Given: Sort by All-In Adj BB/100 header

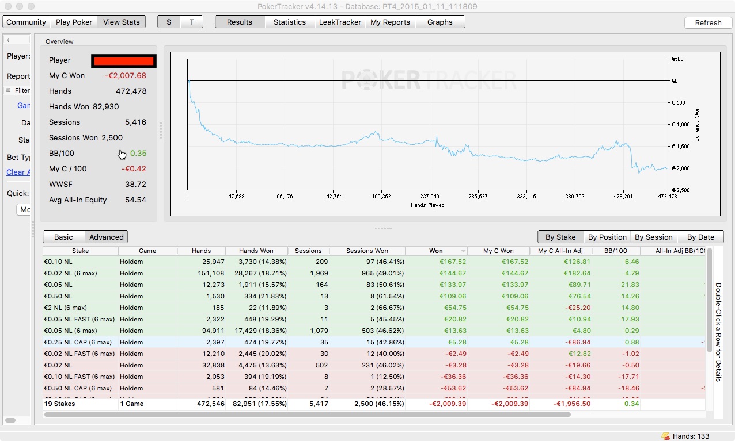Looking at the screenshot, I should (673, 251).
